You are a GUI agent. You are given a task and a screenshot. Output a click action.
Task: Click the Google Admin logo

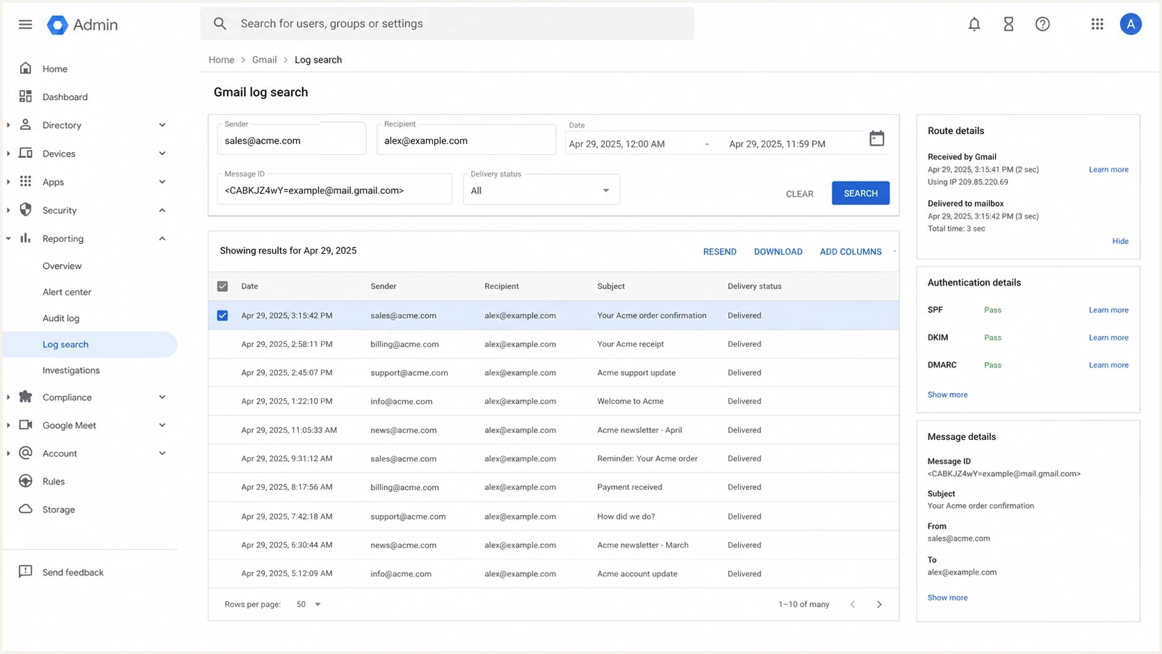pyautogui.click(x=82, y=25)
